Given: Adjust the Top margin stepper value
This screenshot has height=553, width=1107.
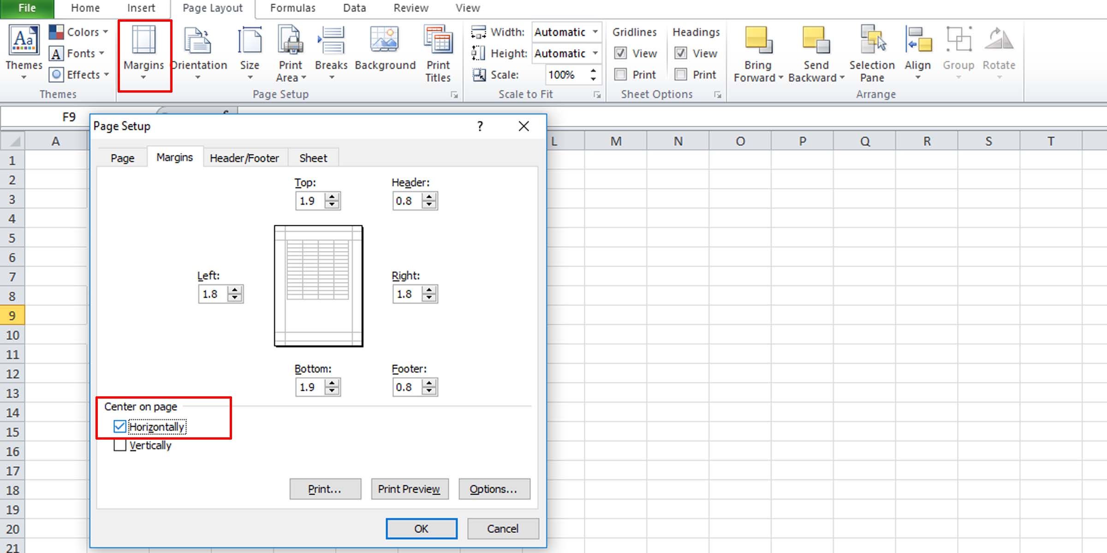Looking at the screenshot, I should (332, 201).
